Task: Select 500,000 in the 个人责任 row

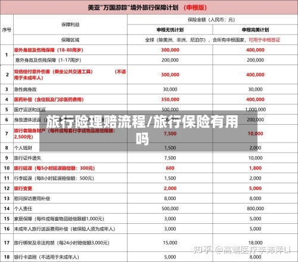Action: coord(170,209)
